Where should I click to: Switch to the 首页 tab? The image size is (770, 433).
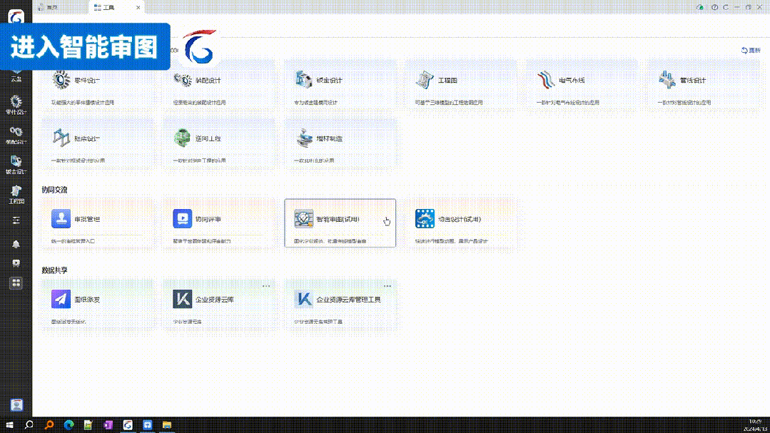[x=50, y=7]
